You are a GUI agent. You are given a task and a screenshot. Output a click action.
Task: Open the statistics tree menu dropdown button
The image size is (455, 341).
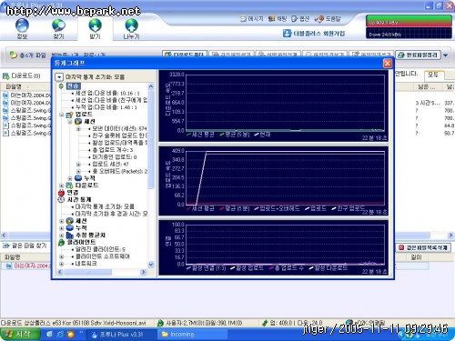coord(59,77)
